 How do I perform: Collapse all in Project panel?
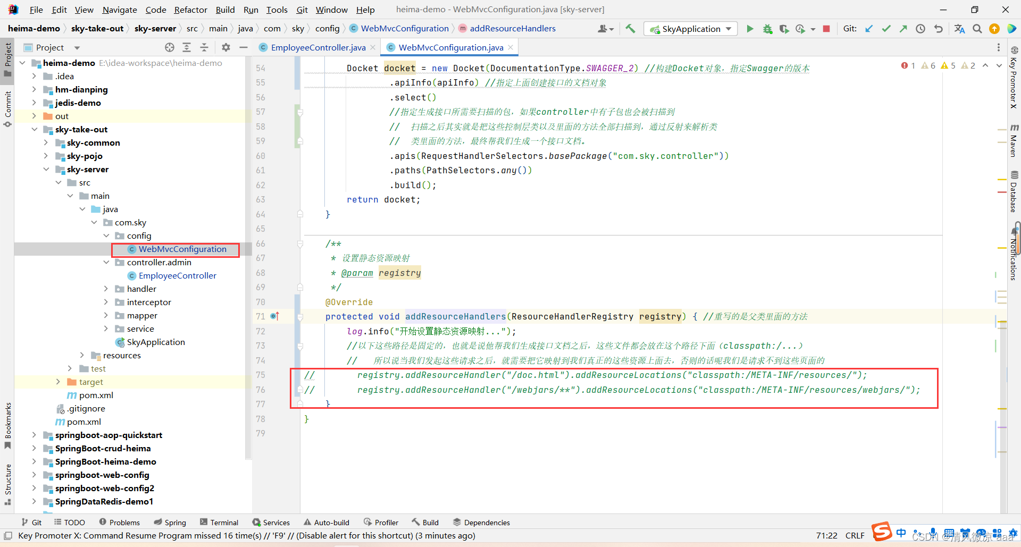(204, 47)
